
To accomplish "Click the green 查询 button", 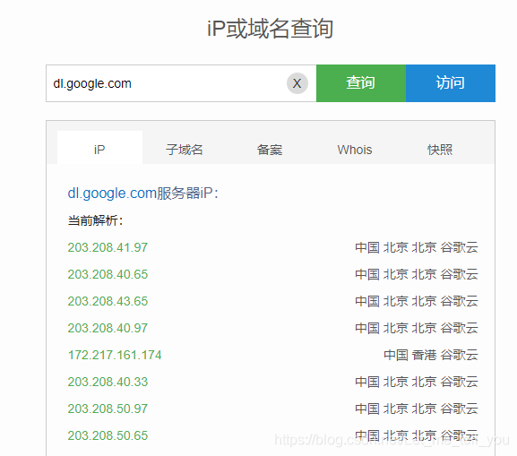I will (361, 83).
